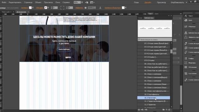Click the anchor pin icon in control bar
This screenshot has width=199, height=112.
[x=100, y=8]
